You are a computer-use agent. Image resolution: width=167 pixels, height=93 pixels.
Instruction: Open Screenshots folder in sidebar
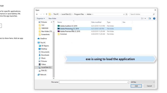[x=45, y=34]
